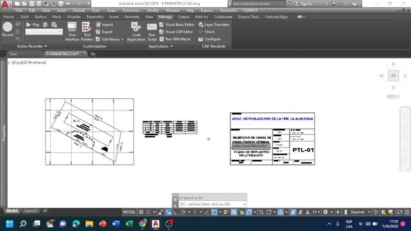Open the Windows Start menu
Viewport: 411px width, 231px height.
coord(10,224)
